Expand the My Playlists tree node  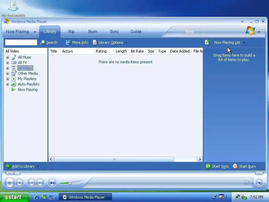(7, 79)
